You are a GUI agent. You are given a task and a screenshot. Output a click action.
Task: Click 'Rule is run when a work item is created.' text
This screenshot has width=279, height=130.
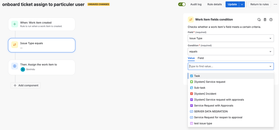point(41,26)
